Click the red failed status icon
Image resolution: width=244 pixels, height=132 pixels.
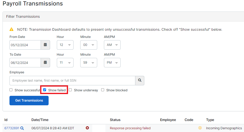[x=87, y=128]
